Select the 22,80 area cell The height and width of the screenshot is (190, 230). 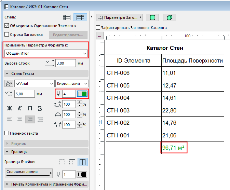[193, 110]
